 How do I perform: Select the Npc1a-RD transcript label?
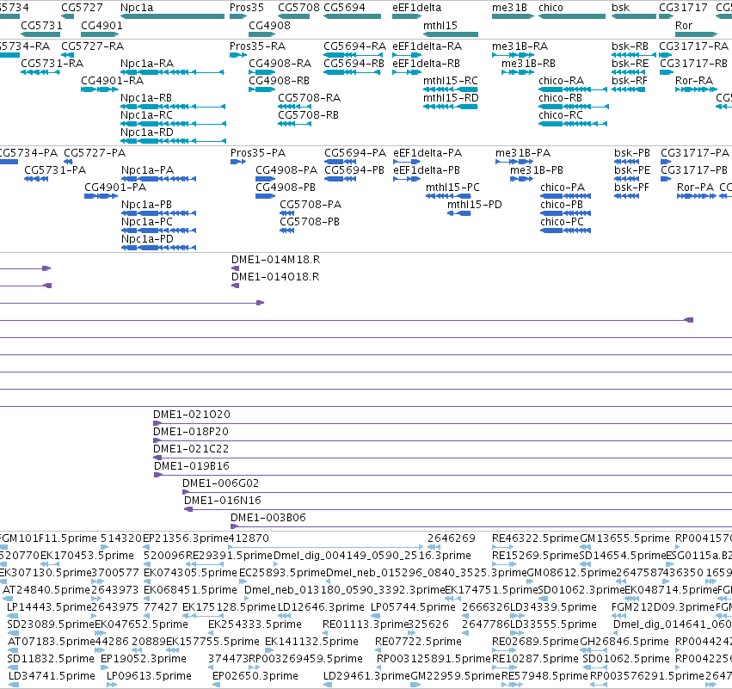click(147, 132)
